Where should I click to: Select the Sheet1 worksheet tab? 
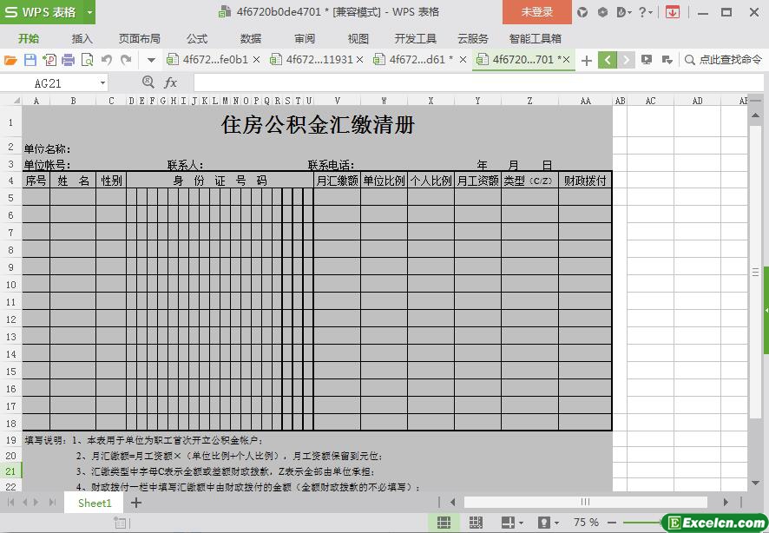tap(95, 503)
